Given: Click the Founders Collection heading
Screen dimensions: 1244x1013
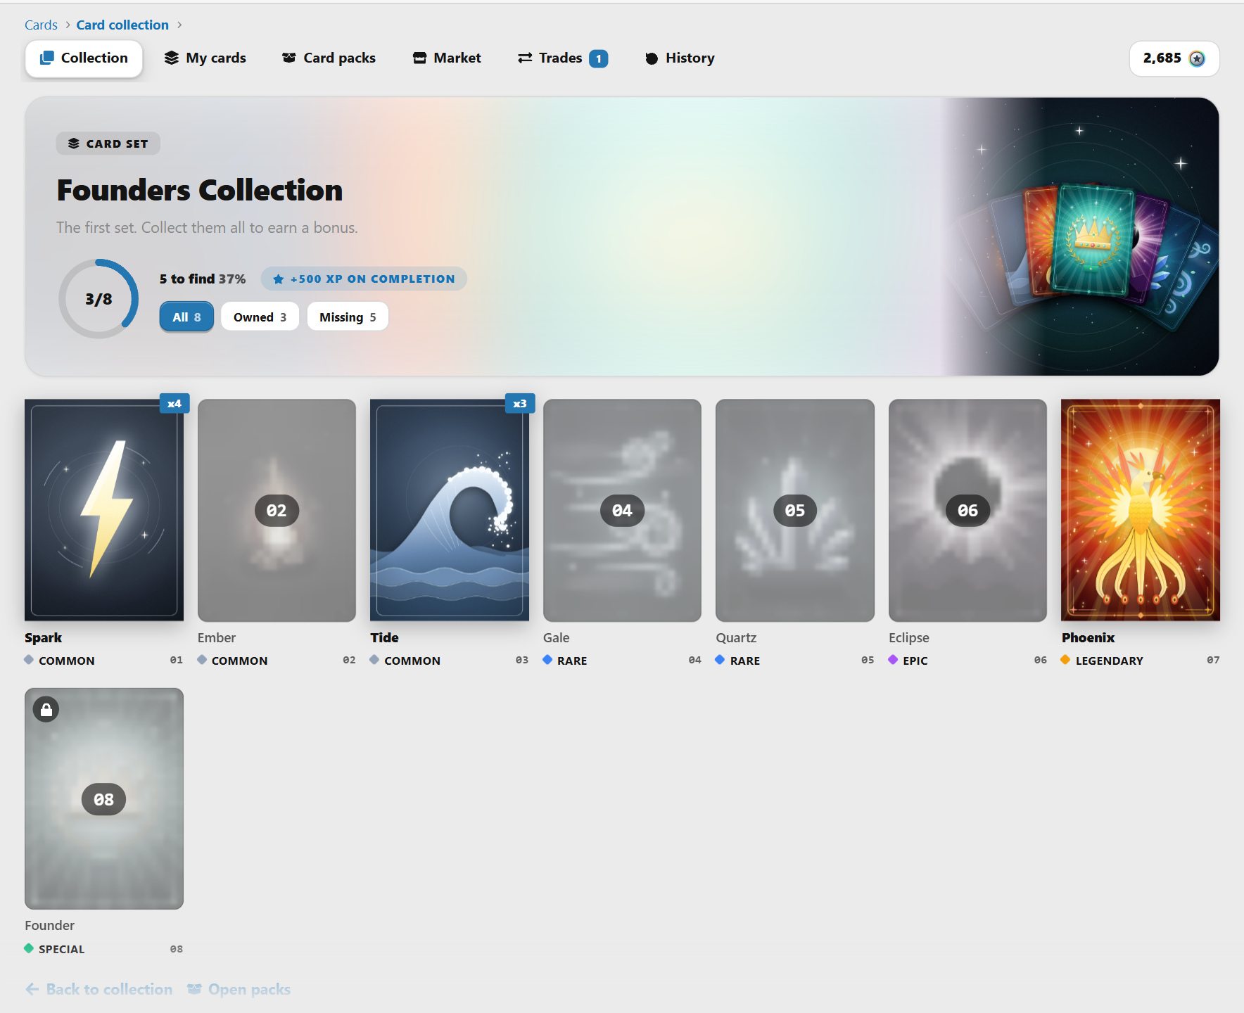Looking at the screenshot, I should tap(200, 190).
